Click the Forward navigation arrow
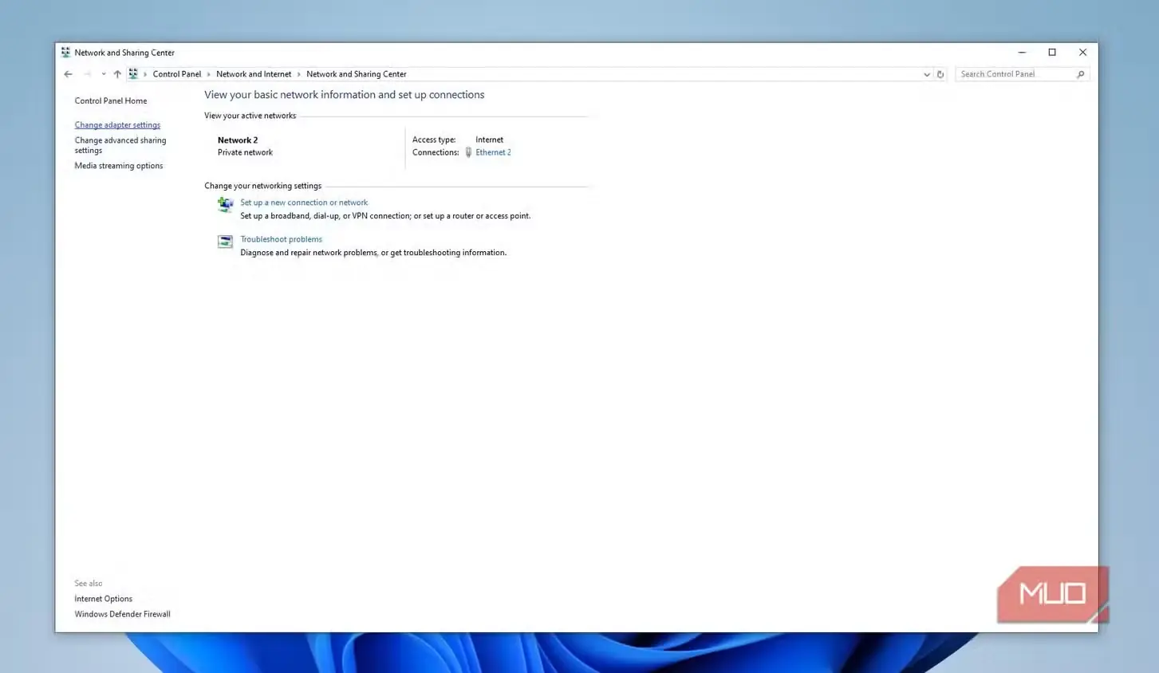This screenshot has height=673, width=1159. 87,74
